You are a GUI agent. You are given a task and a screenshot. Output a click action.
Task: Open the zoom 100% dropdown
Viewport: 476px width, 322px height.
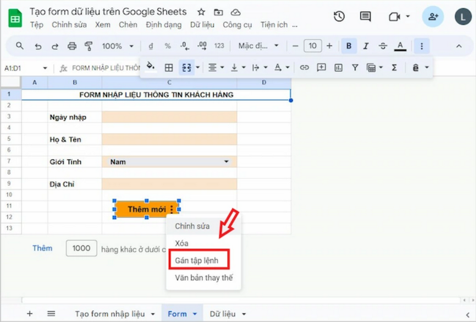(118, 46)
